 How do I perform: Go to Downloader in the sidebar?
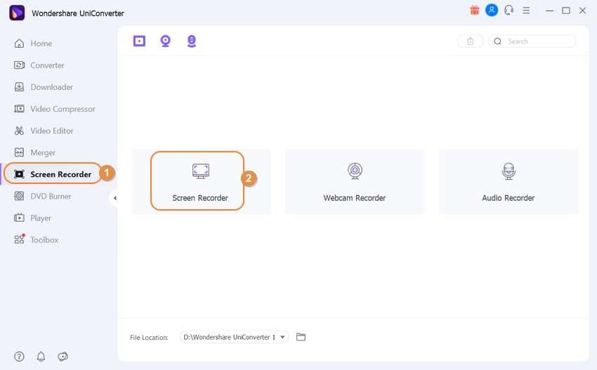click(44, 87)
